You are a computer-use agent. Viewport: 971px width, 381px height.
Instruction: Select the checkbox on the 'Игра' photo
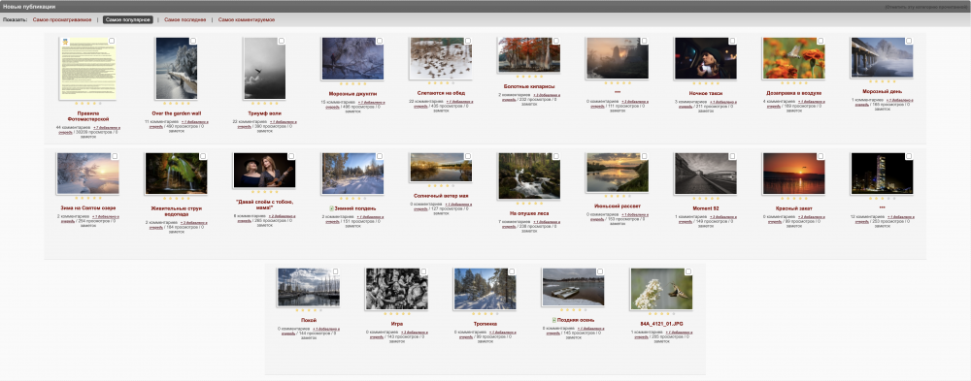click(x=423, y=271)
